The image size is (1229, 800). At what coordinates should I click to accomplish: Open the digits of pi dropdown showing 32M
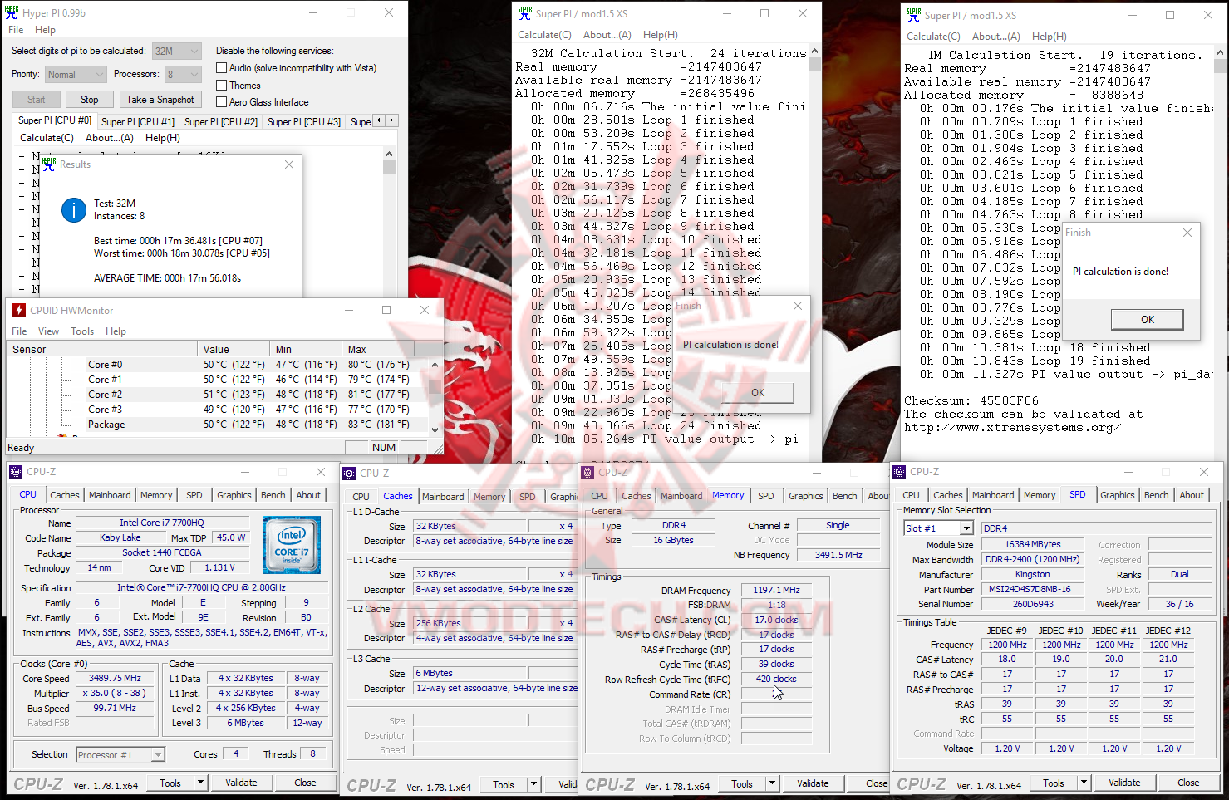(x=176, y=51)
